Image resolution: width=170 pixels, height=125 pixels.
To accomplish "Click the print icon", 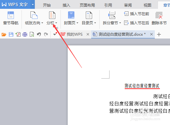I will (25, 34).
